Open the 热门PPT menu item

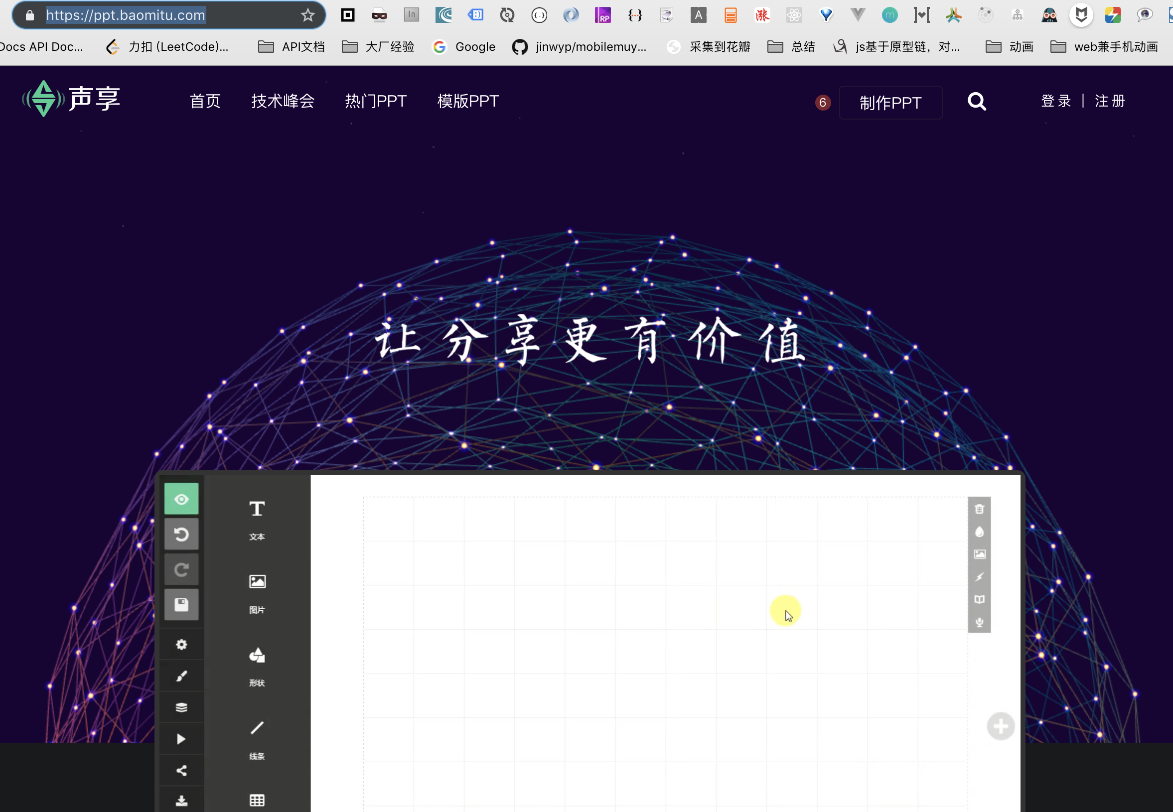click(376, 101)
